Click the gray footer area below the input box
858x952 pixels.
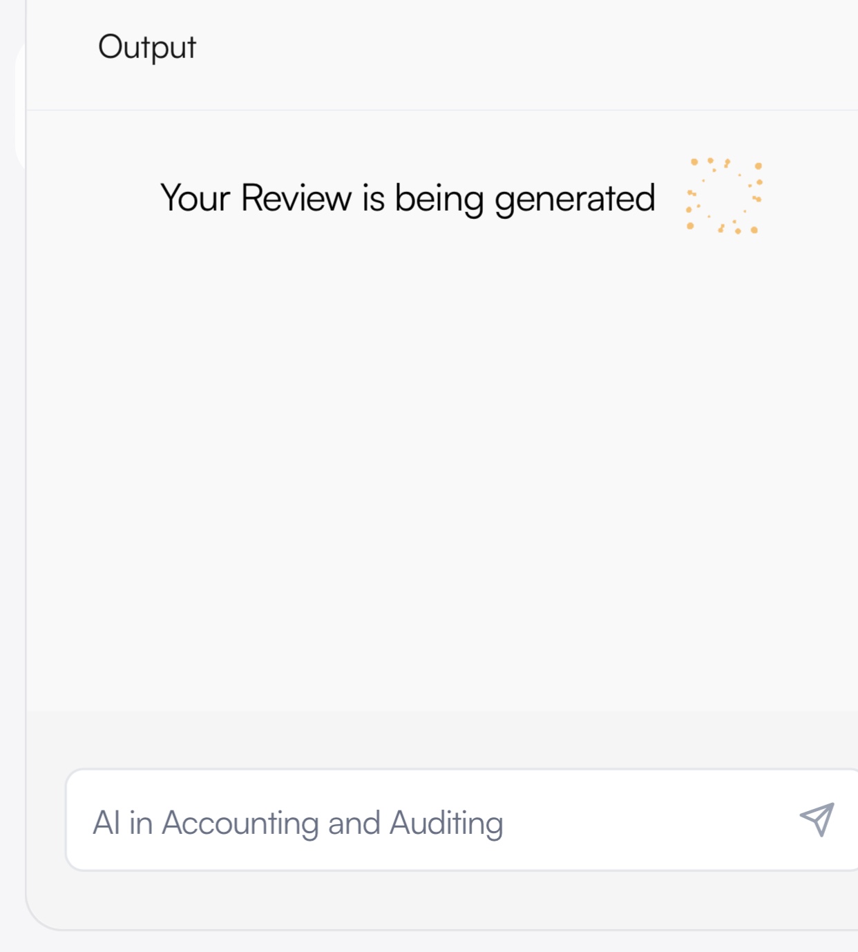442,899
